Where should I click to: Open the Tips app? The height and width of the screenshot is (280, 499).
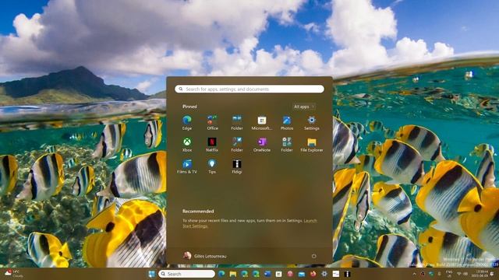pyautogui.click(x=212, y=166)
